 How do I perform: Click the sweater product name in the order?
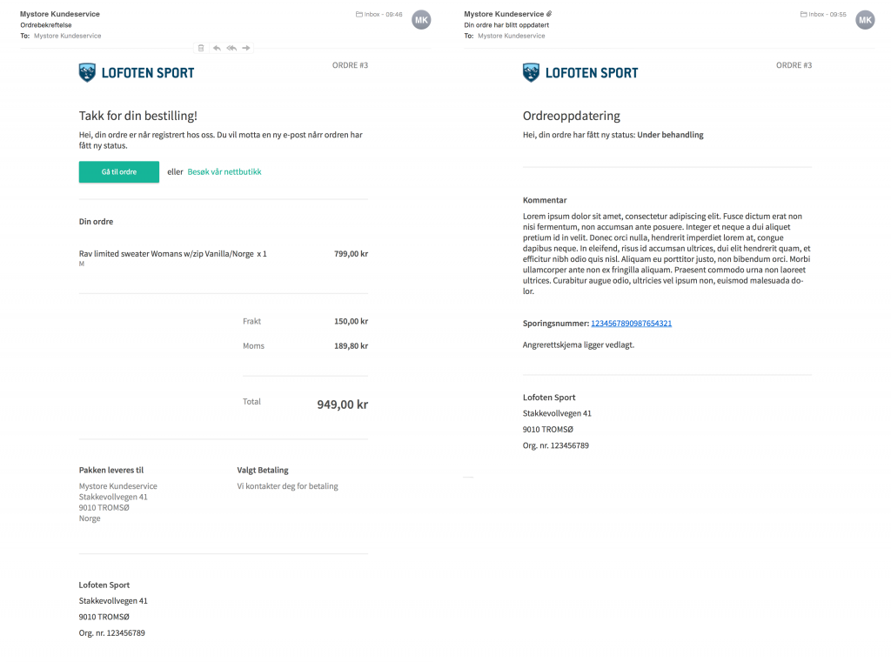coord(166,254)
